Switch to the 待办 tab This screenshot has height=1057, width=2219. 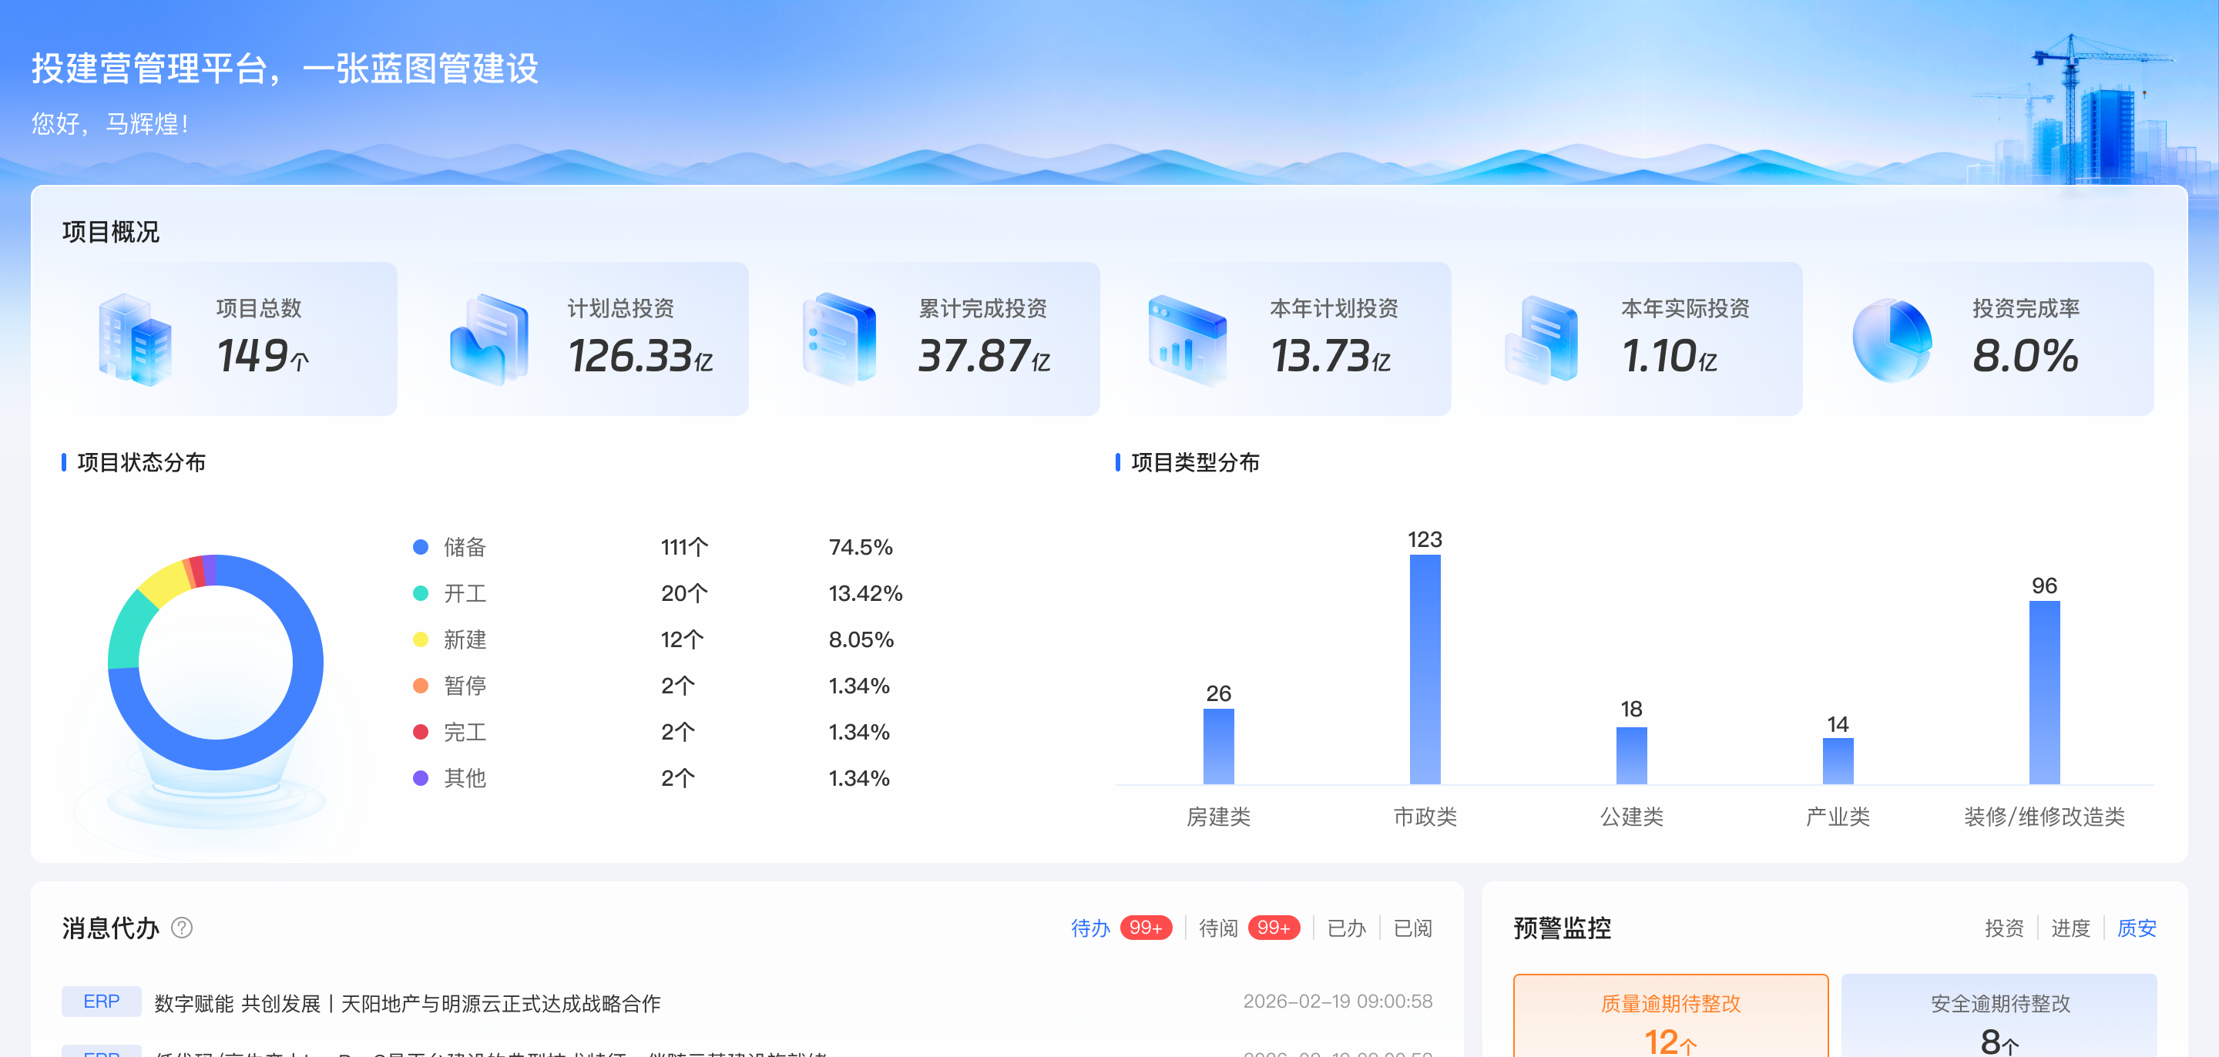click(x=1090, y=928)
